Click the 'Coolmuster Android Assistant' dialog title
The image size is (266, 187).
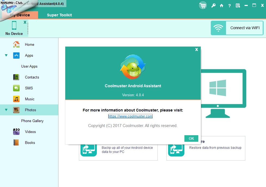coord(133,86)
